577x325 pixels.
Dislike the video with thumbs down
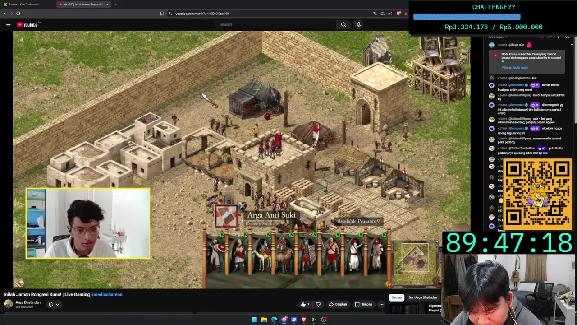pos(318,305)
